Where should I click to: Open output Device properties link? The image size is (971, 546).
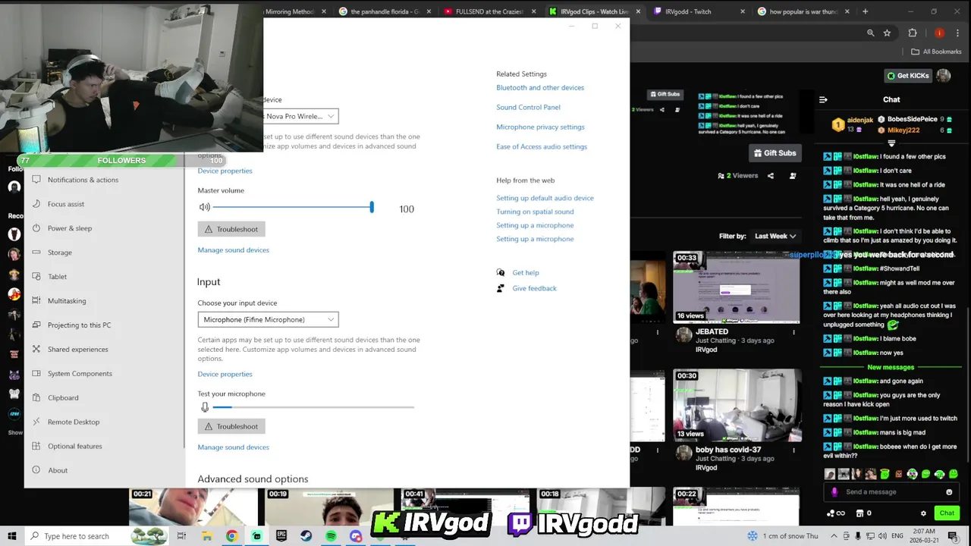(225, 171)
